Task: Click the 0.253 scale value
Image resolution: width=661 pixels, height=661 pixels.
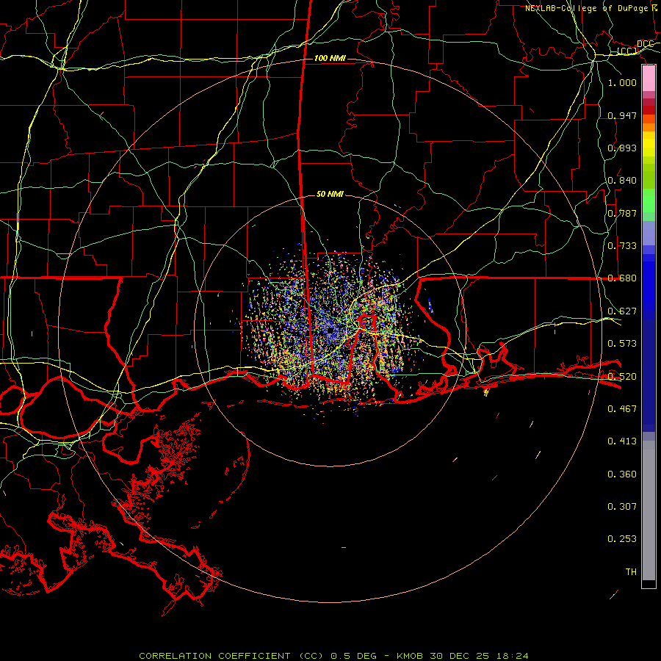Action: [622, 539]
